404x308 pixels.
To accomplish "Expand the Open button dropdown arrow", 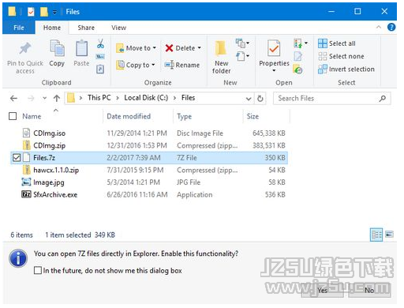I will [306, 43].
